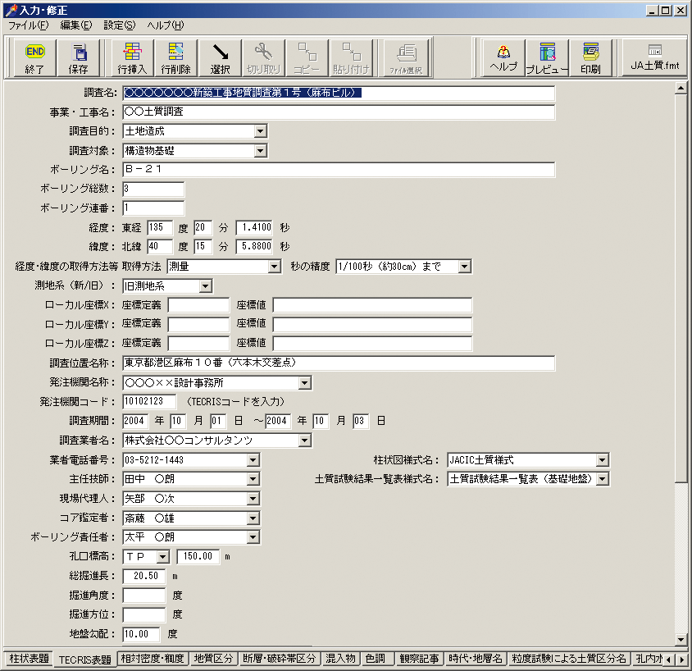Select the TECRIS表題 tab

coord(84,660)
